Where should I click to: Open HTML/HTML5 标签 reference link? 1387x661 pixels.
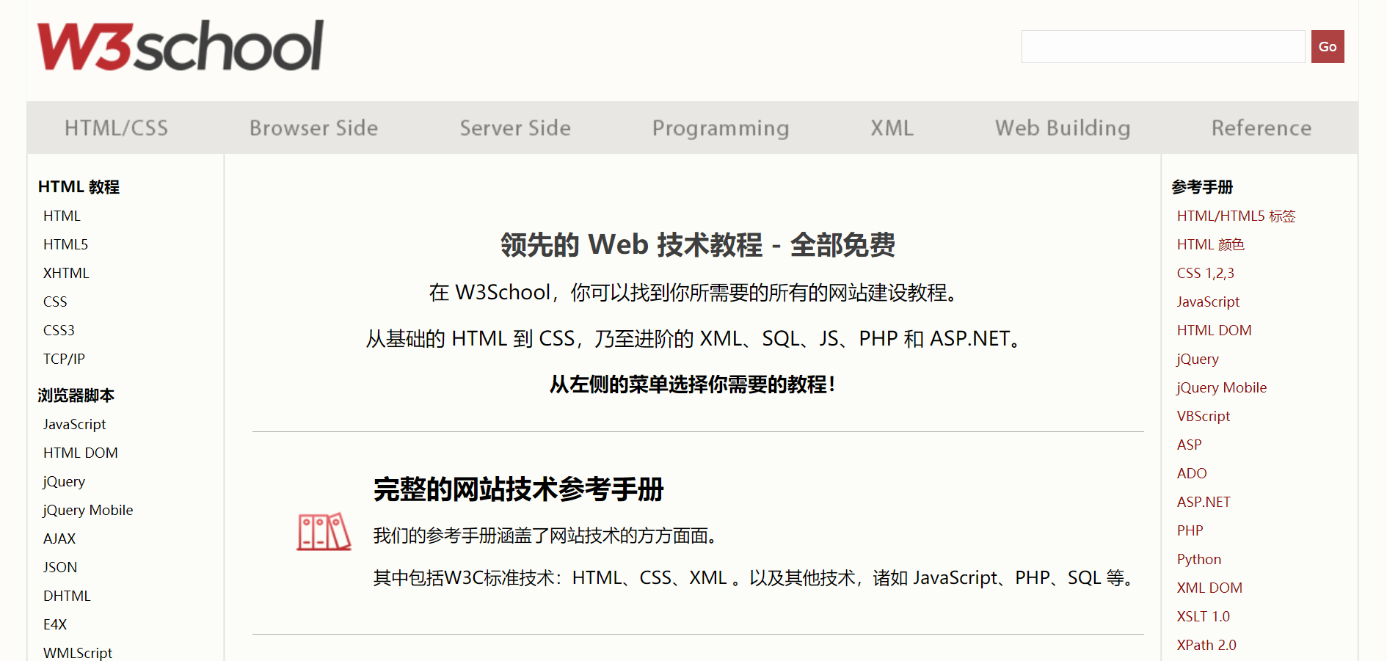1236,216
